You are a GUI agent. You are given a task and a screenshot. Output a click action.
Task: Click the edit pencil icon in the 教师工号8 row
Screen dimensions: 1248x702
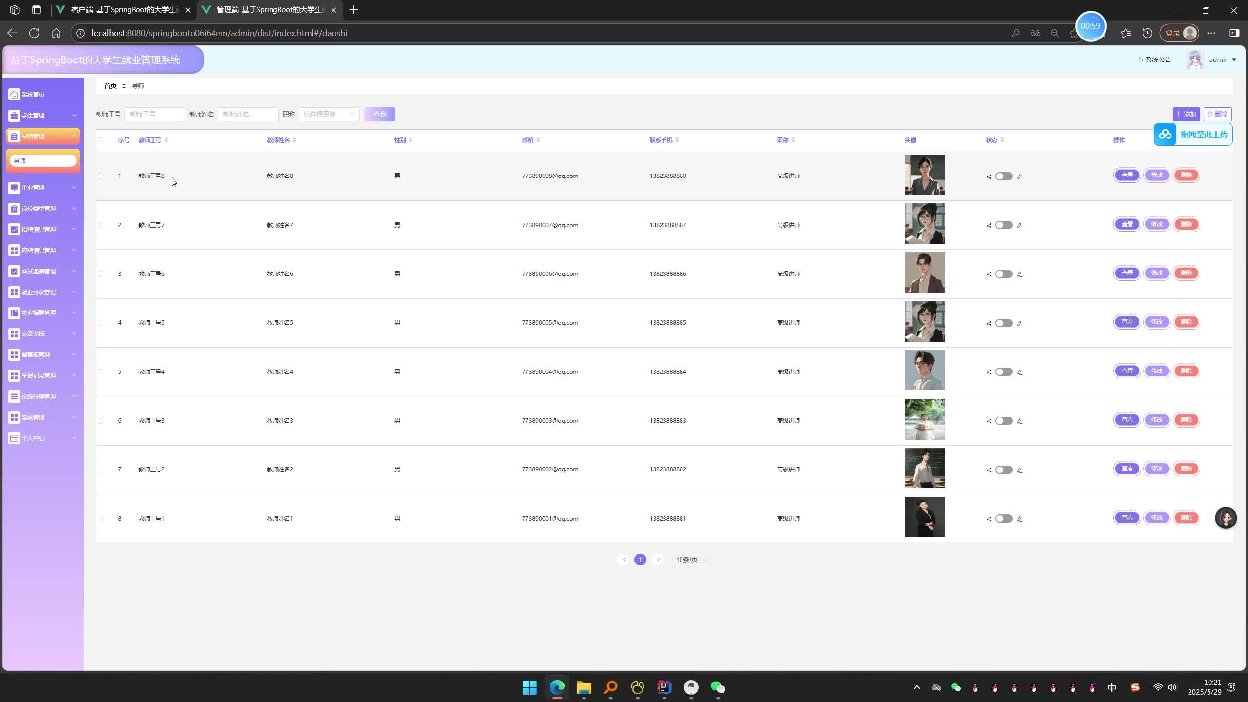[x=1019, y=176]
